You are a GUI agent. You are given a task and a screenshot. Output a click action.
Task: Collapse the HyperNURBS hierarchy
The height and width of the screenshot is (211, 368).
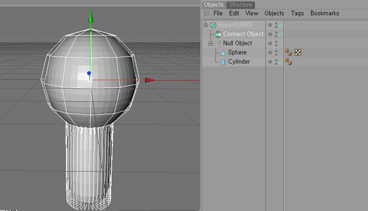click(206, 25)
